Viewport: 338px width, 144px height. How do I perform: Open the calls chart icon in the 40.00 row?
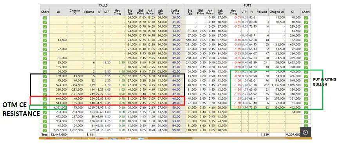click(45, 63)
